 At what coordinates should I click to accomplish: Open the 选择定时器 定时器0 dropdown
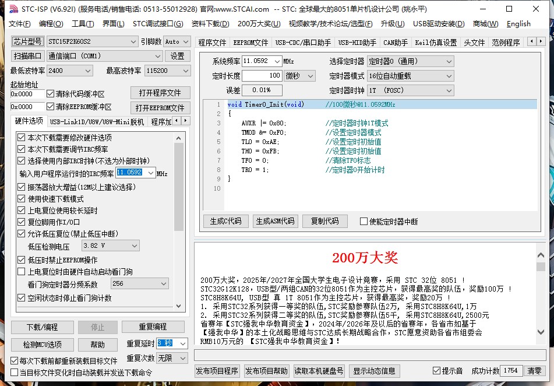pyautogui.click(x=410, y=61)
